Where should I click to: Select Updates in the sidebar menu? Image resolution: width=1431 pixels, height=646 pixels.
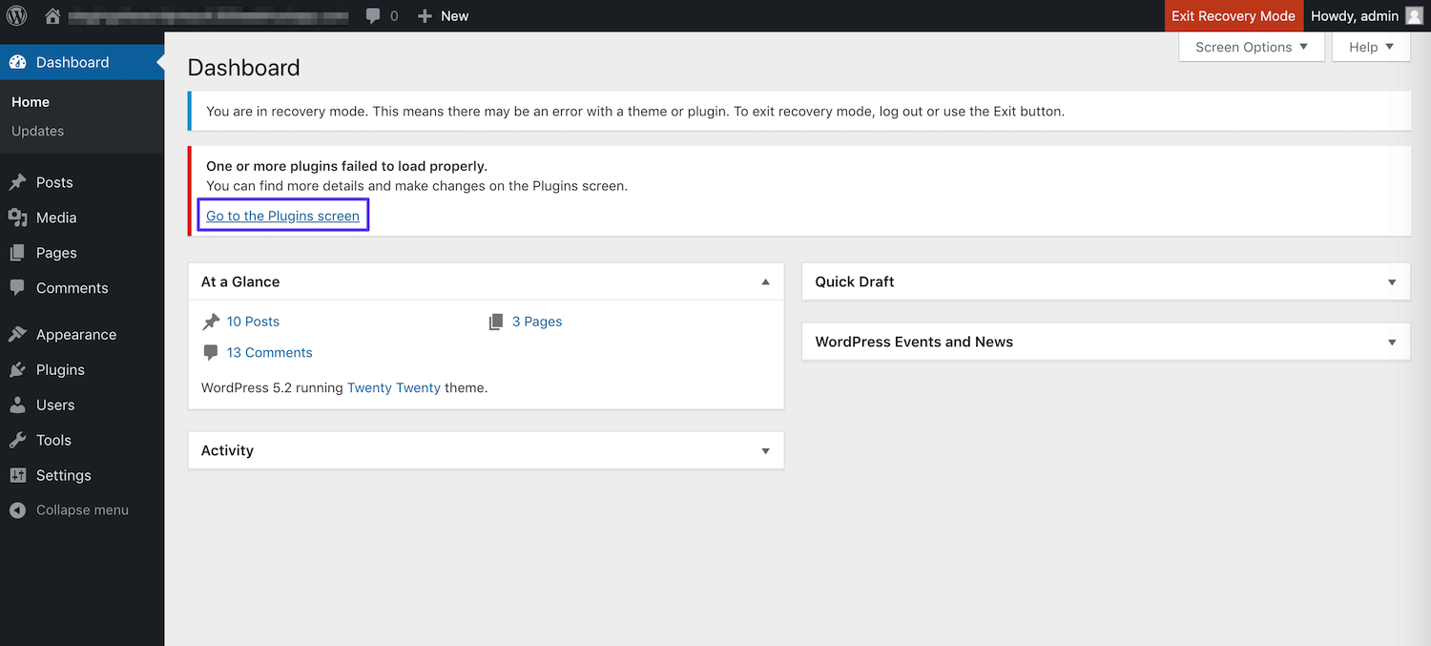(38, 131)
